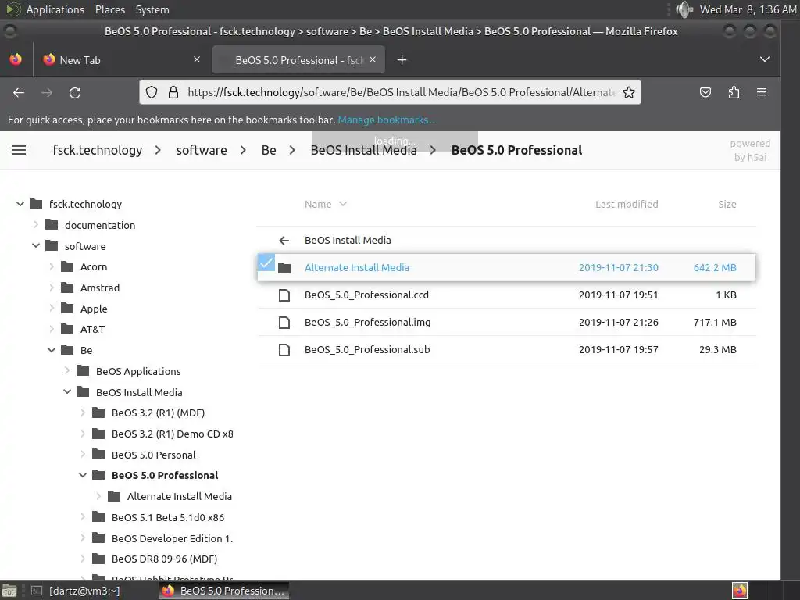Open the tracking protection shield icon
Screen dimensions: 800x600
[152, 92]
